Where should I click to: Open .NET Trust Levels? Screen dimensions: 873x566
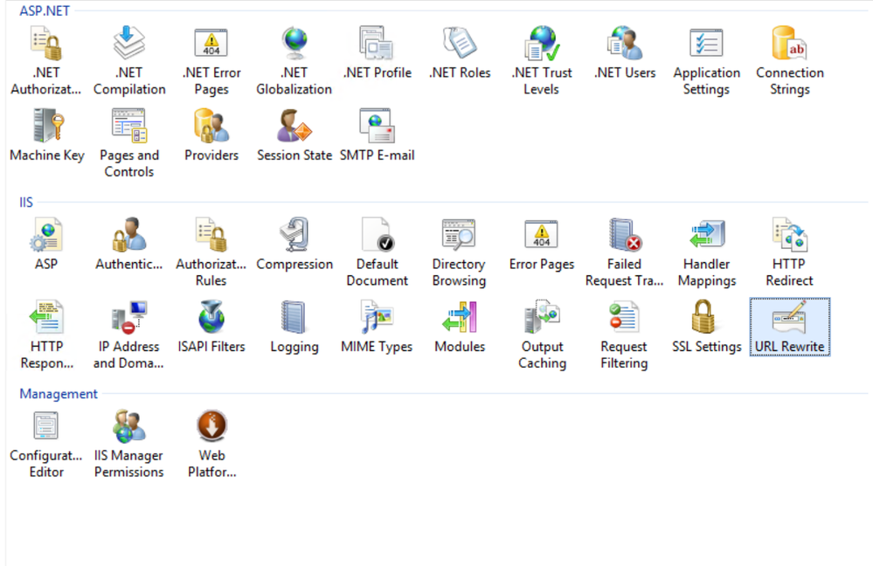pyautogui.click(x=542, y=62)
